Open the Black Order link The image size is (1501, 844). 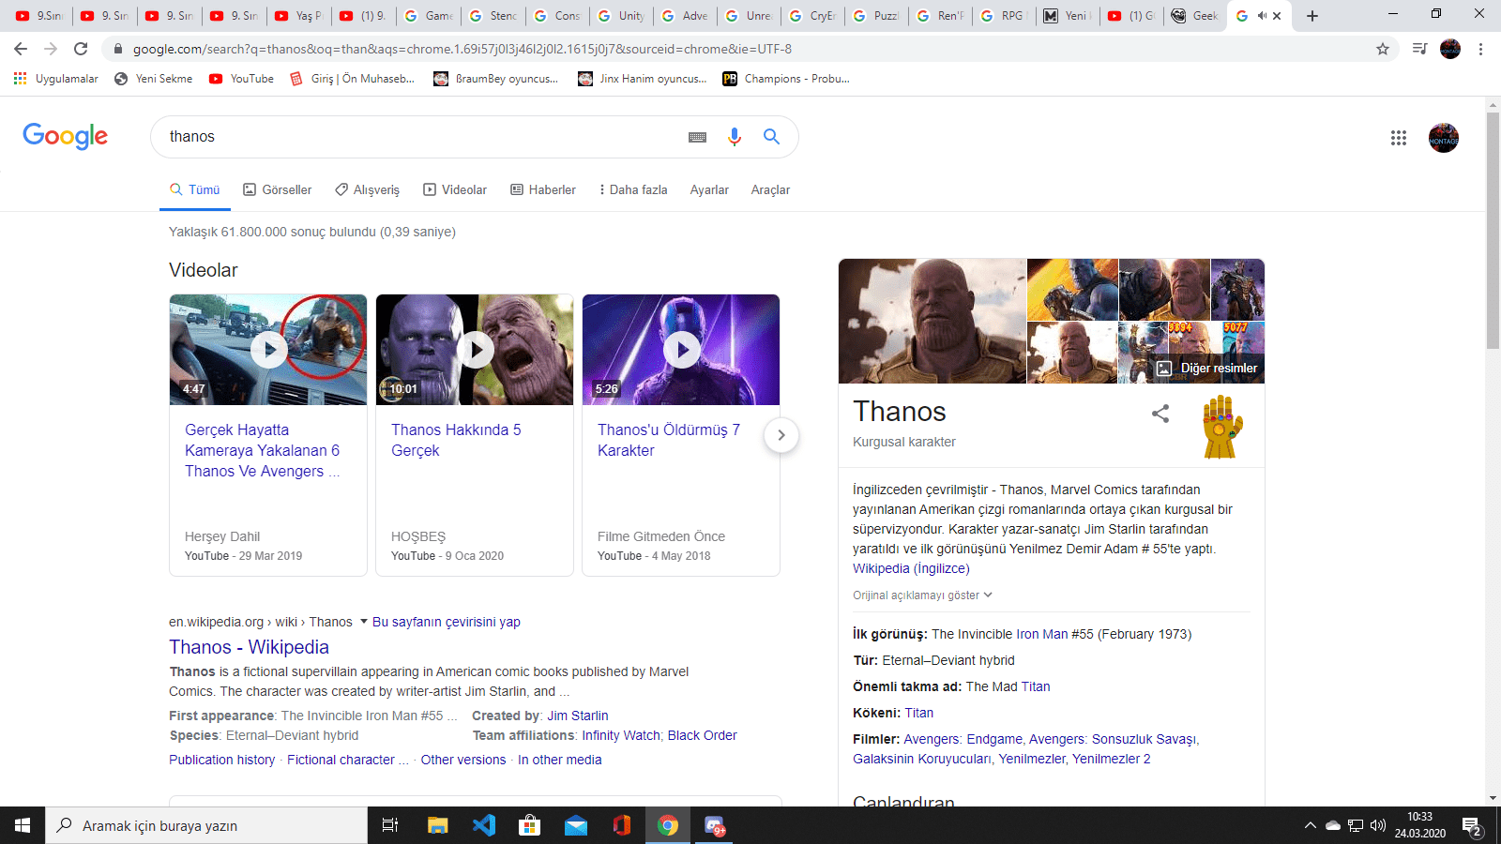click(x=703, y=735)
